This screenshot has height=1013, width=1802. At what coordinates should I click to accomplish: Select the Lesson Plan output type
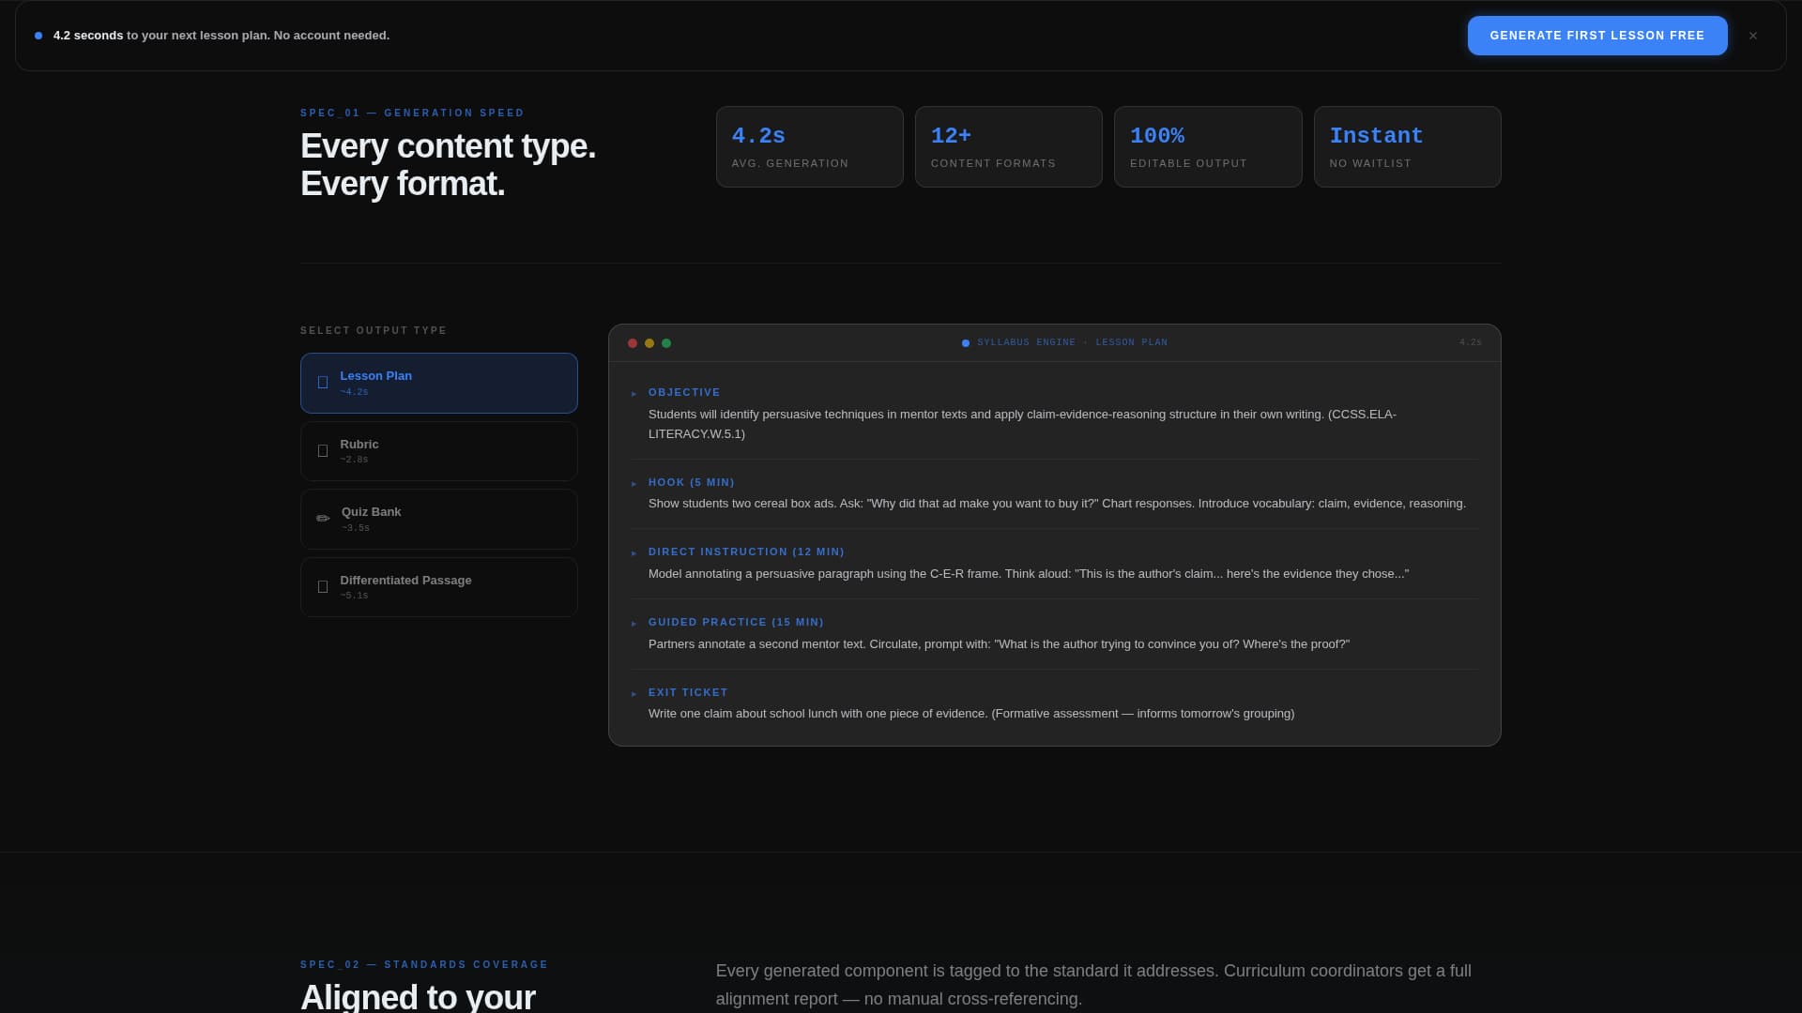click(439, 383)
